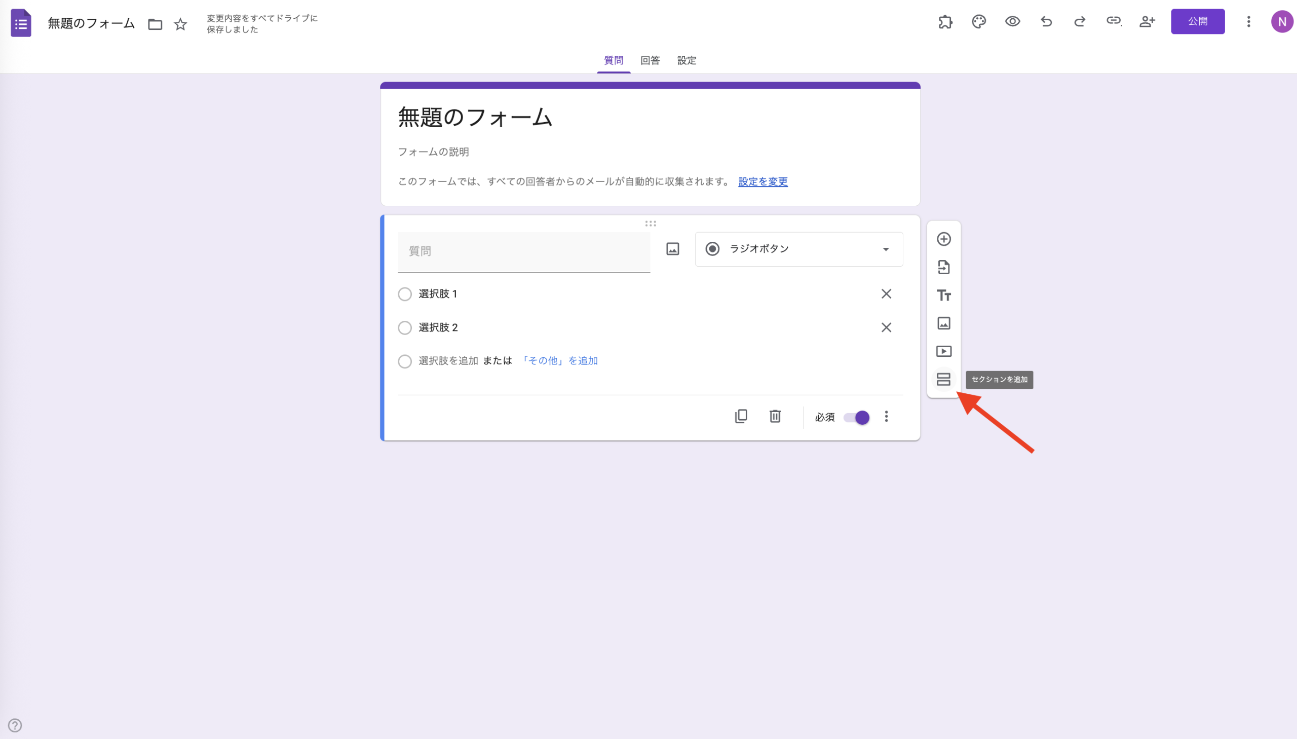Open more options for the question
Image resolution: width=1297 pixels, height=739 pixels.
click(886, 417)
